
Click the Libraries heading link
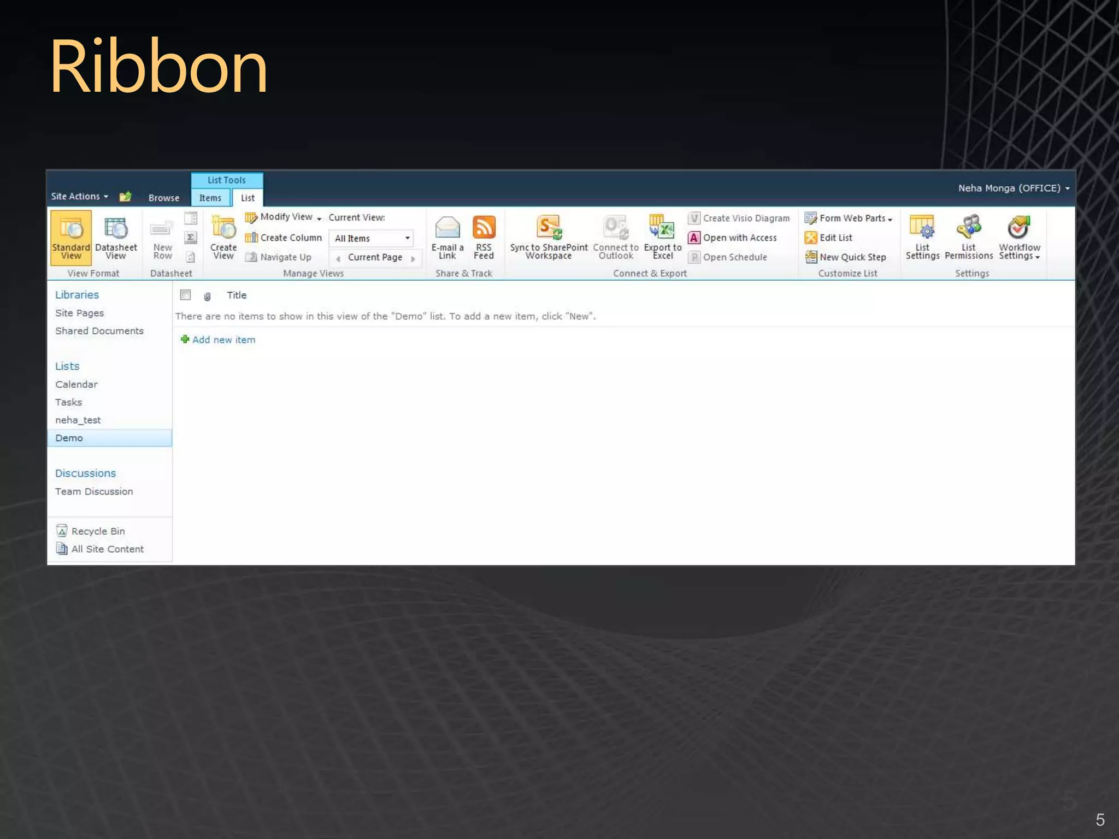pyautogui.click(x=77, y=295)
